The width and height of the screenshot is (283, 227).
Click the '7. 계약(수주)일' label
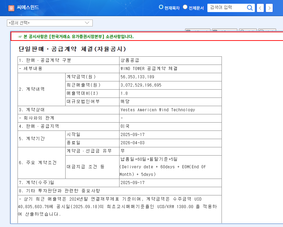[x=69, y=183]
